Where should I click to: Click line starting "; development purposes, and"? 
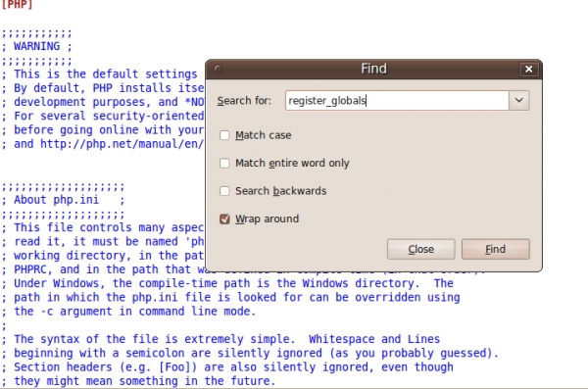pos(102,102)
